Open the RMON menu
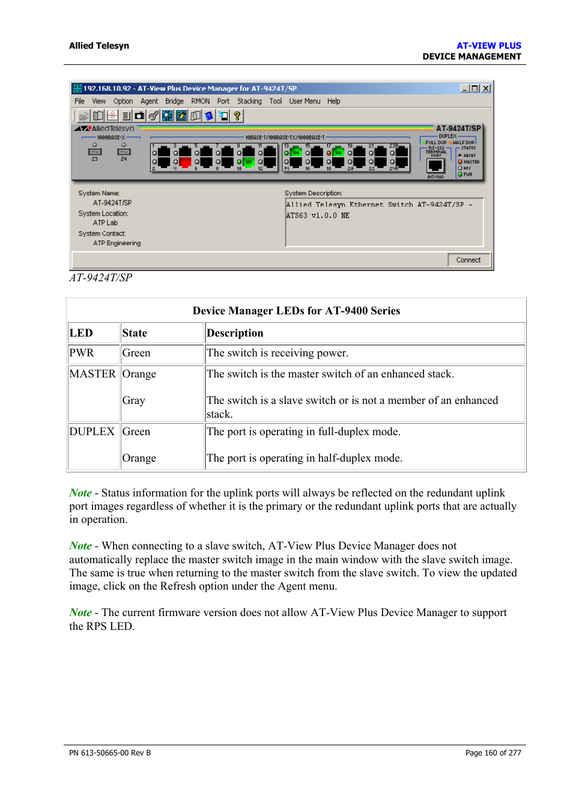Screen dimensions: 573x812 pos(201,101)
